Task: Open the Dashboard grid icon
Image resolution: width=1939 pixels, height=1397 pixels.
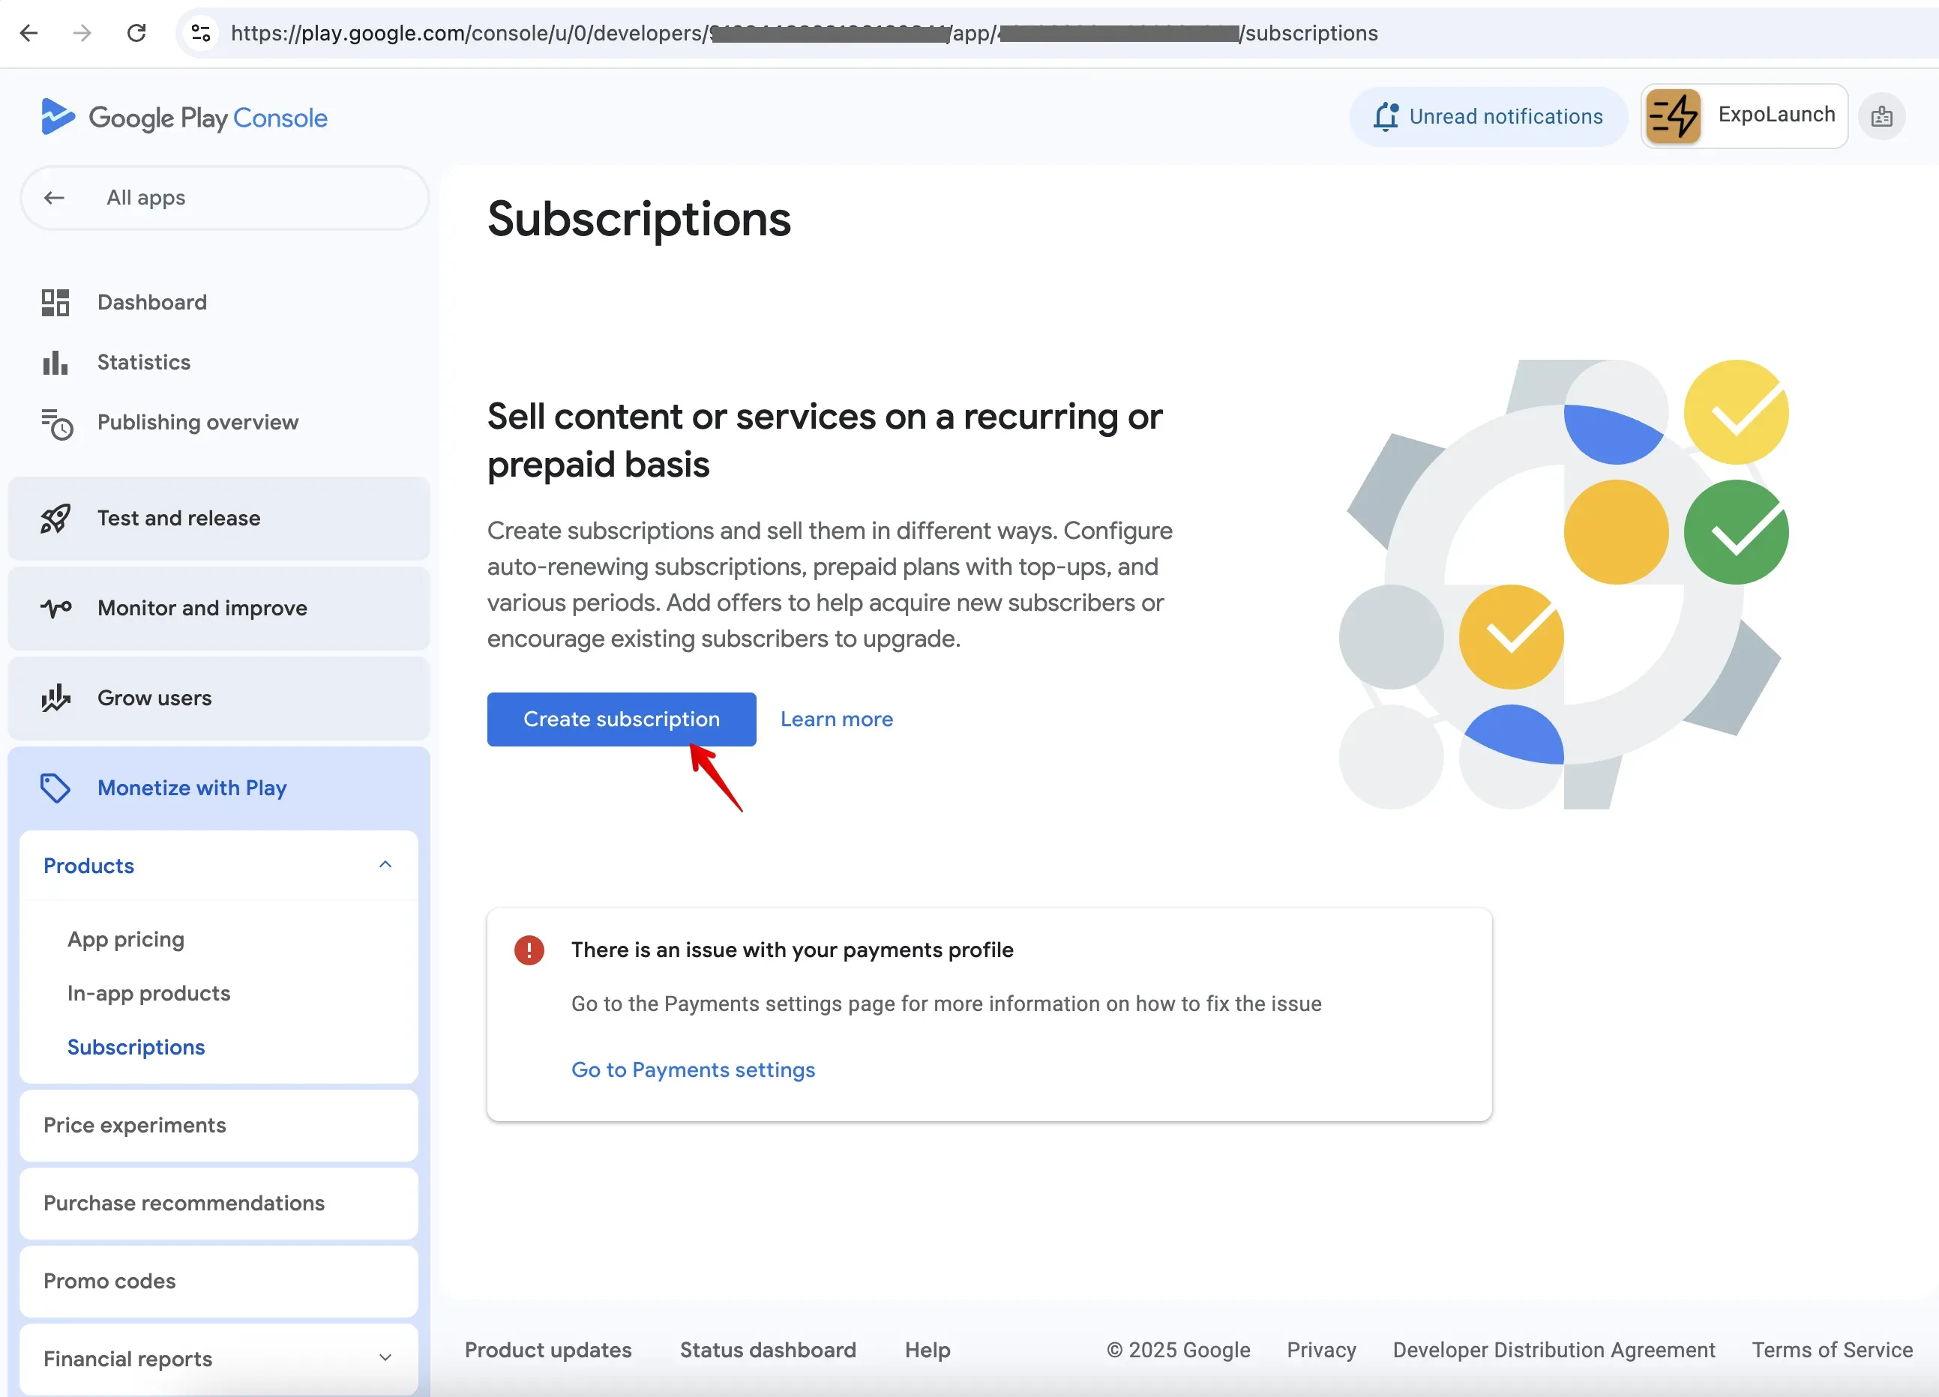Action: coord(55,303)
